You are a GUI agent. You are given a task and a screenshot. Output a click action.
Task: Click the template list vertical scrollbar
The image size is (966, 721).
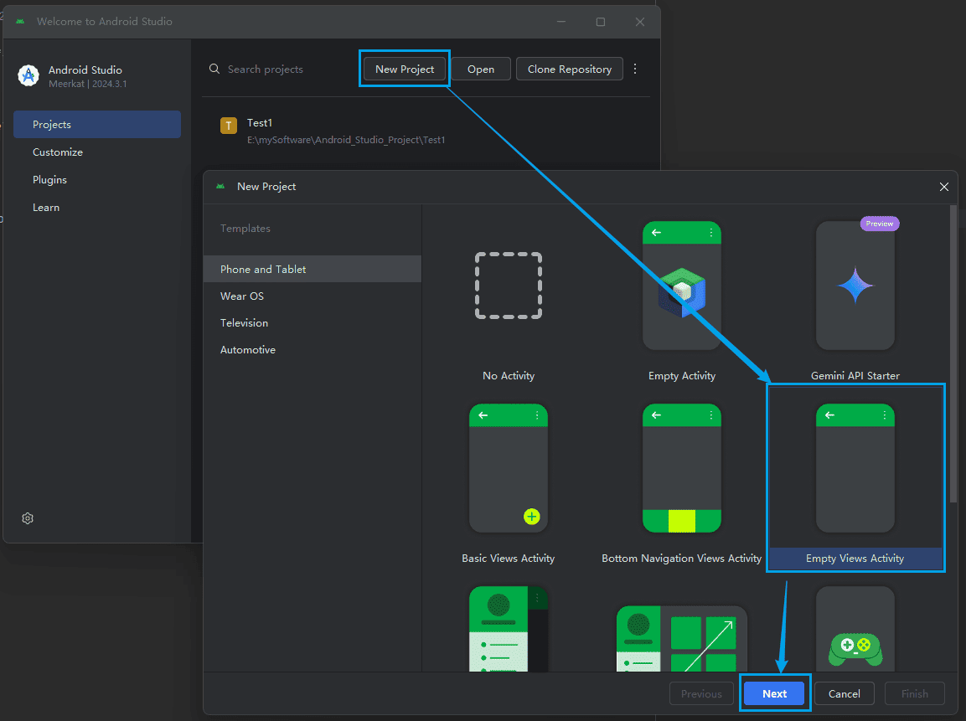tap(953, 352)
